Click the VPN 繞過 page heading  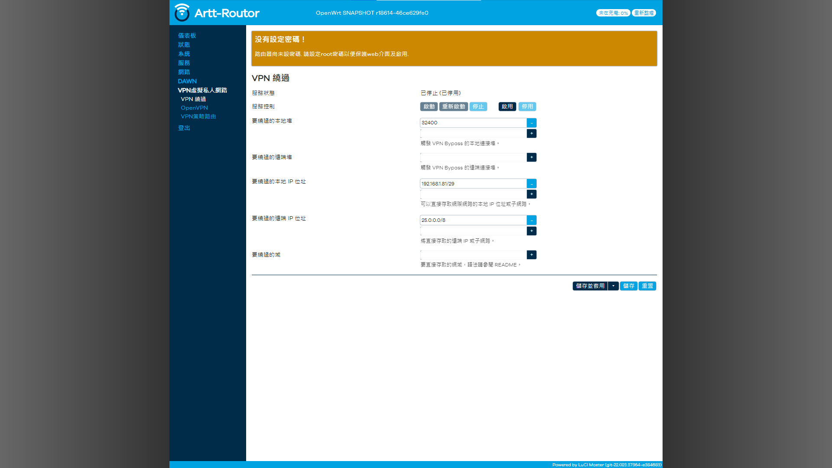(270, 78)
